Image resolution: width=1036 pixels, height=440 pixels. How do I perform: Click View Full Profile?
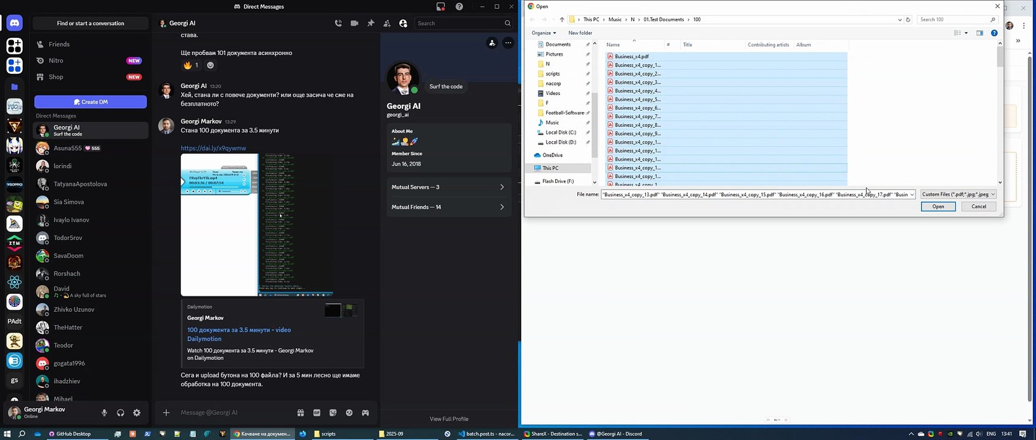click(x=449, y=419)
